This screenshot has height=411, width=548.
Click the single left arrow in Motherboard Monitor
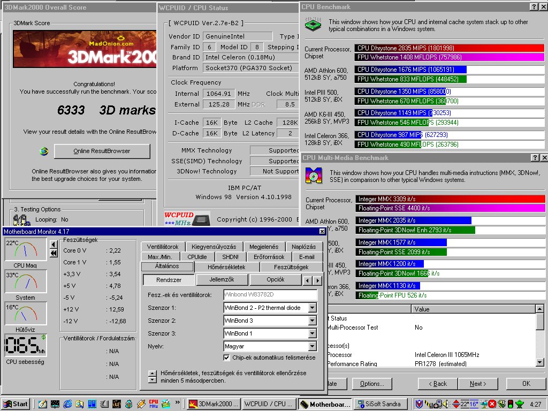[x=54, y=244]
